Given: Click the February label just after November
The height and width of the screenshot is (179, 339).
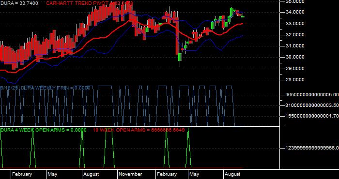Looking at the screenshot, I should coord(167,174).
